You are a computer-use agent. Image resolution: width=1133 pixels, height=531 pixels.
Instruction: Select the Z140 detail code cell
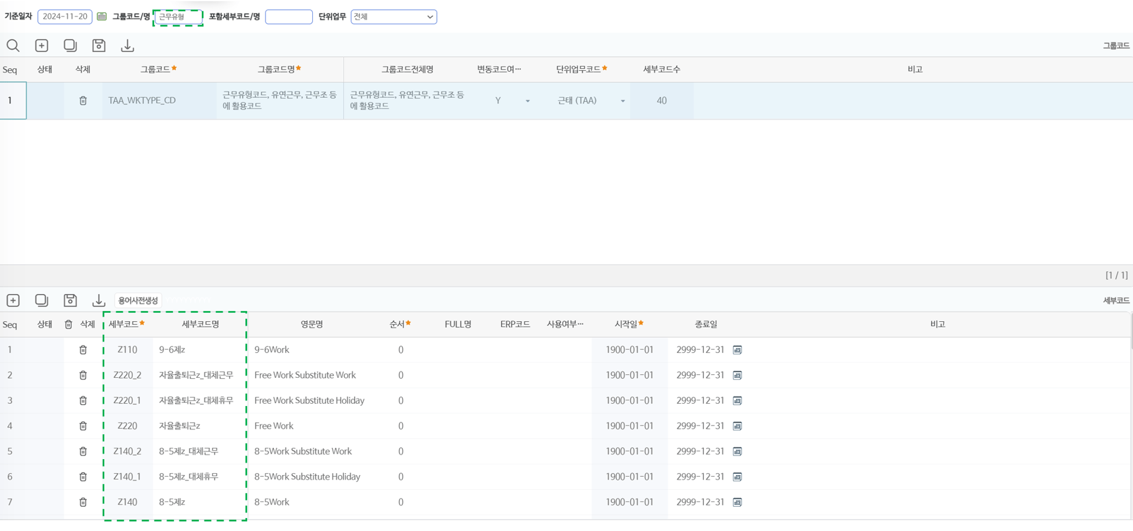(127, 502)
